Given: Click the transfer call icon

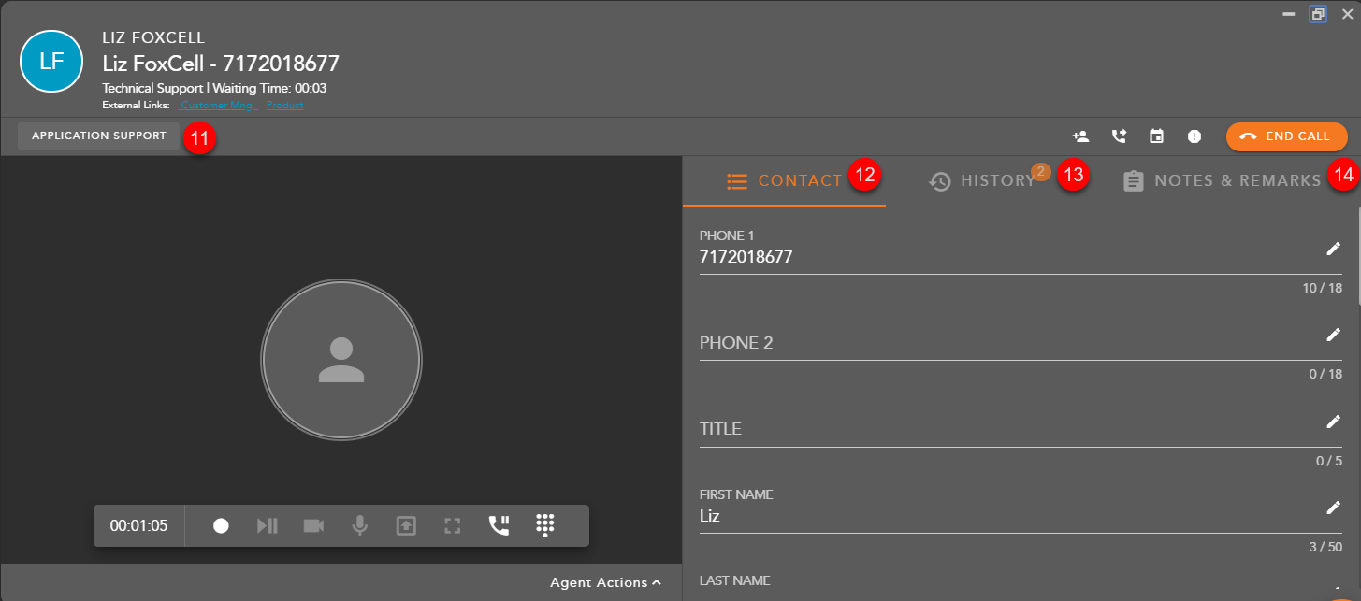Looking at the screenshot, I should 1119,136.
